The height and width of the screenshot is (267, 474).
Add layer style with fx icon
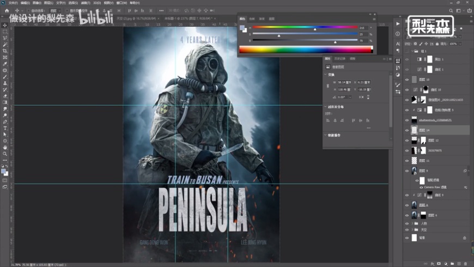click(432, 264)
